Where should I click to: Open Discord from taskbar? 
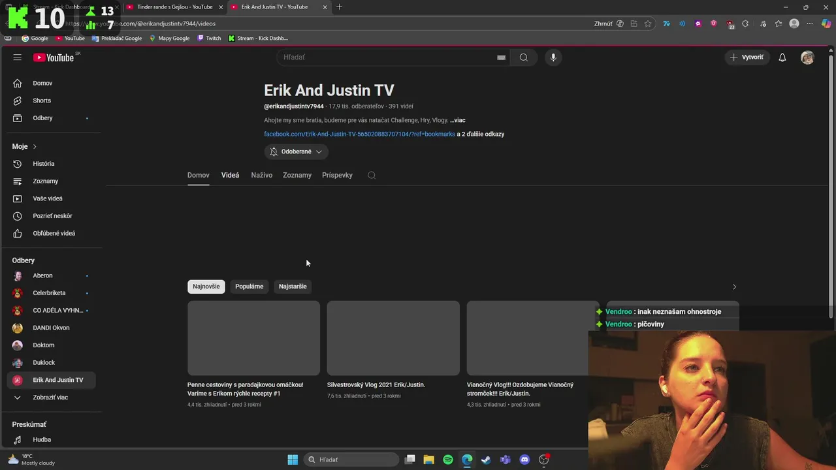(524, 460)
